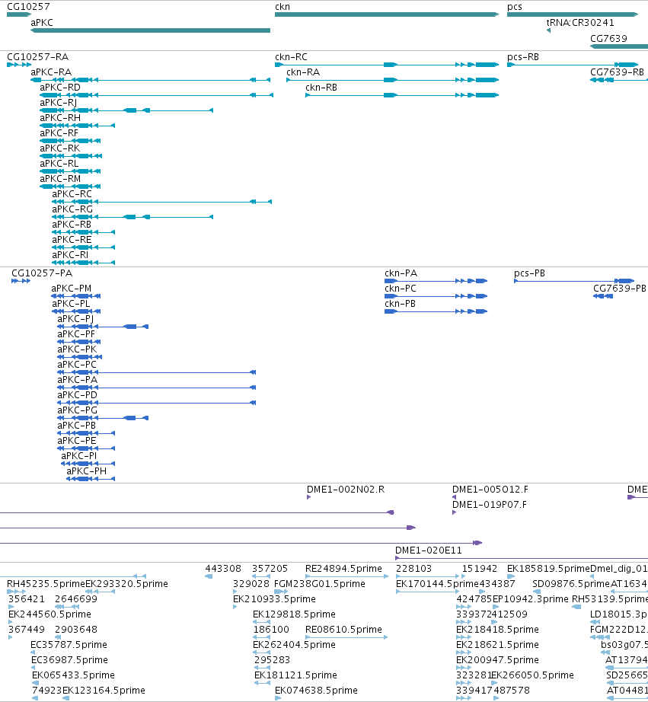Image resolution: width=648 pixels, height=702 pixels.
Task: Select transcript CG10257-RA
Action: pyautogui.click(x=37, y=57)
